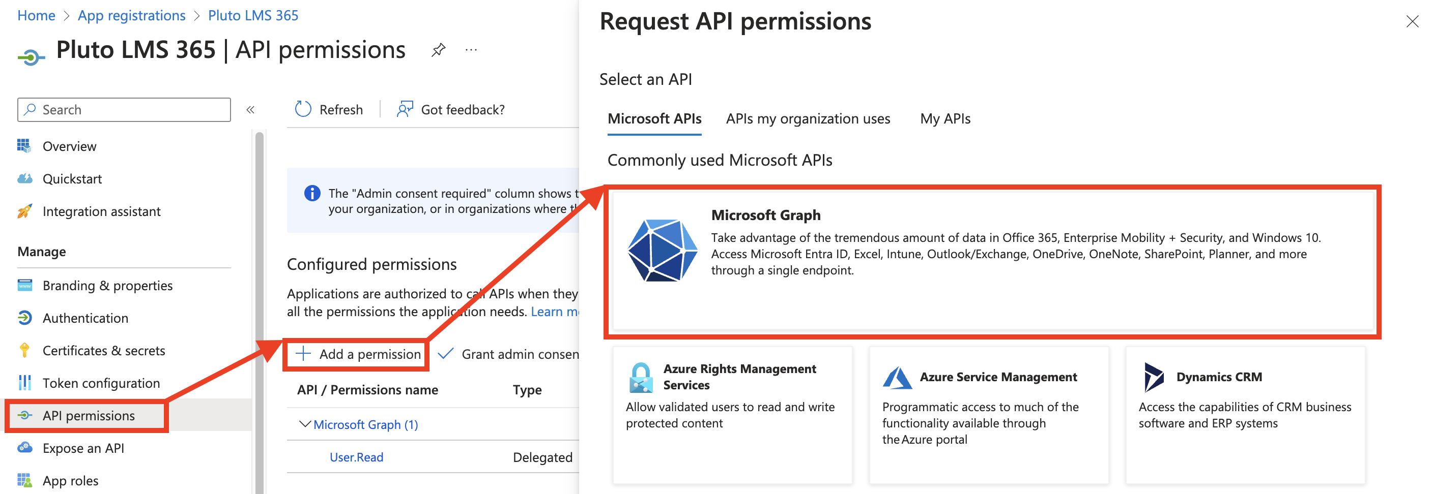Open App roles in the sidebar
Image resolution: width=1433 pixels, height=494 pixels.
[71, 481]
